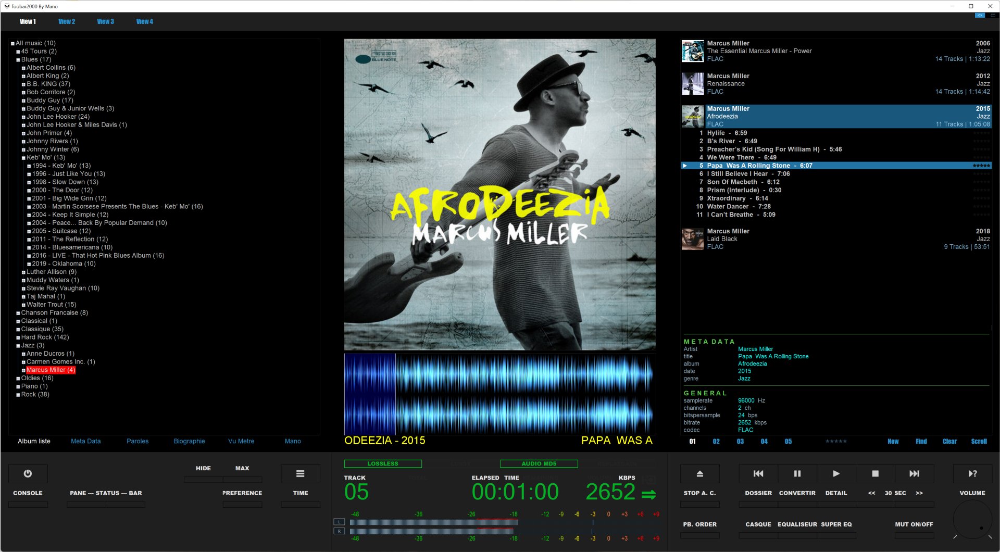This screenshot has width=1000, height=552.
Task: Collapse the Jazz (3) tree node
Action: coord(18,346)
